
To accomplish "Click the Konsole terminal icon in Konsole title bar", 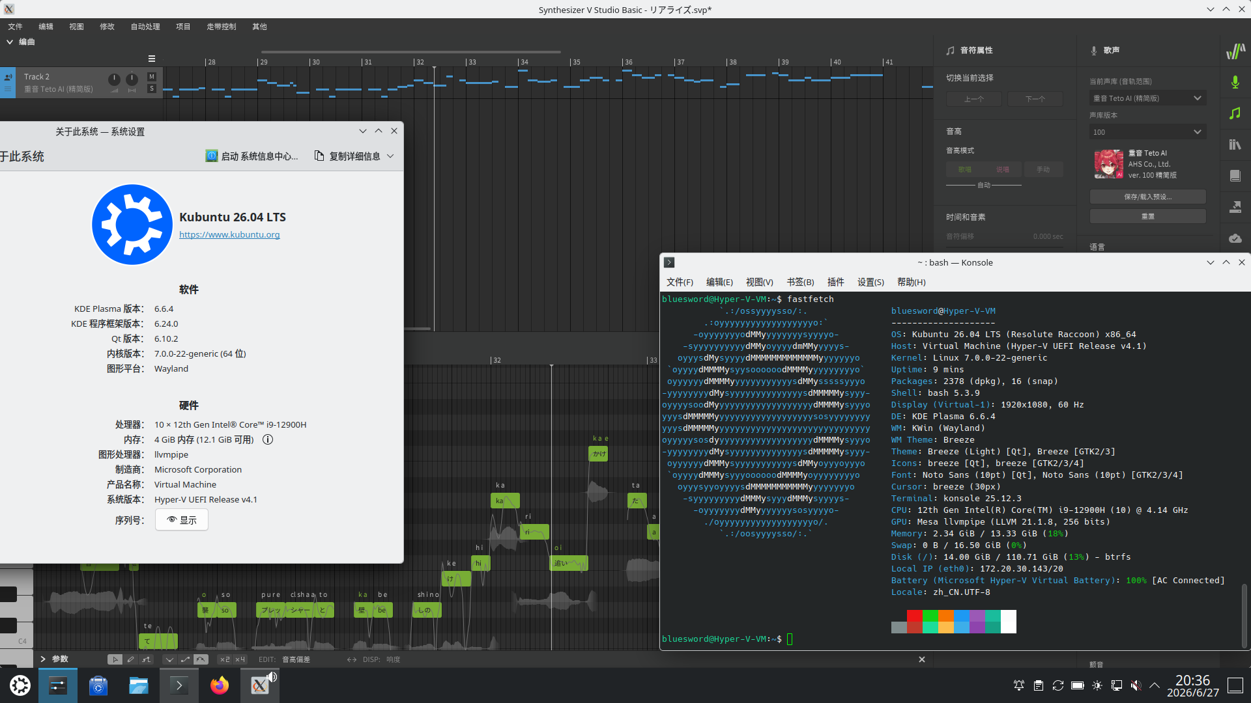I will [x=669, y=262].
